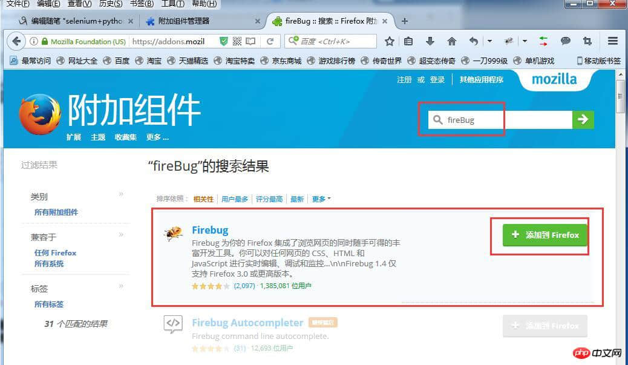Bookmark this page with star icon
The width and height of the screenshot is (628, 365).
coord(389,41)
